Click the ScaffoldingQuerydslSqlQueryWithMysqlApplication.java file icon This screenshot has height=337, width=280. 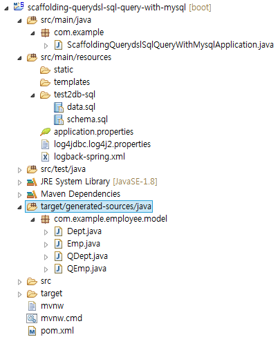58,45
